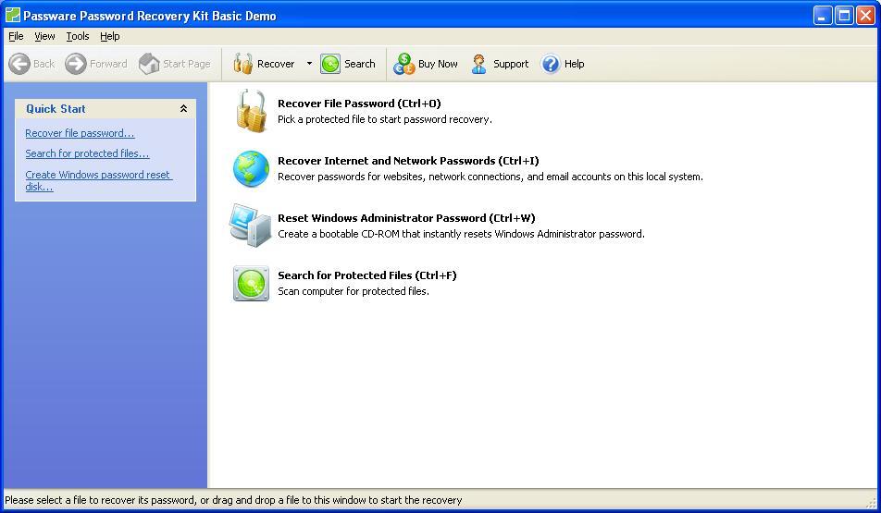Click the green Search radar toolbar icon
The image size is (881, 513).
[x=330, y=64]
